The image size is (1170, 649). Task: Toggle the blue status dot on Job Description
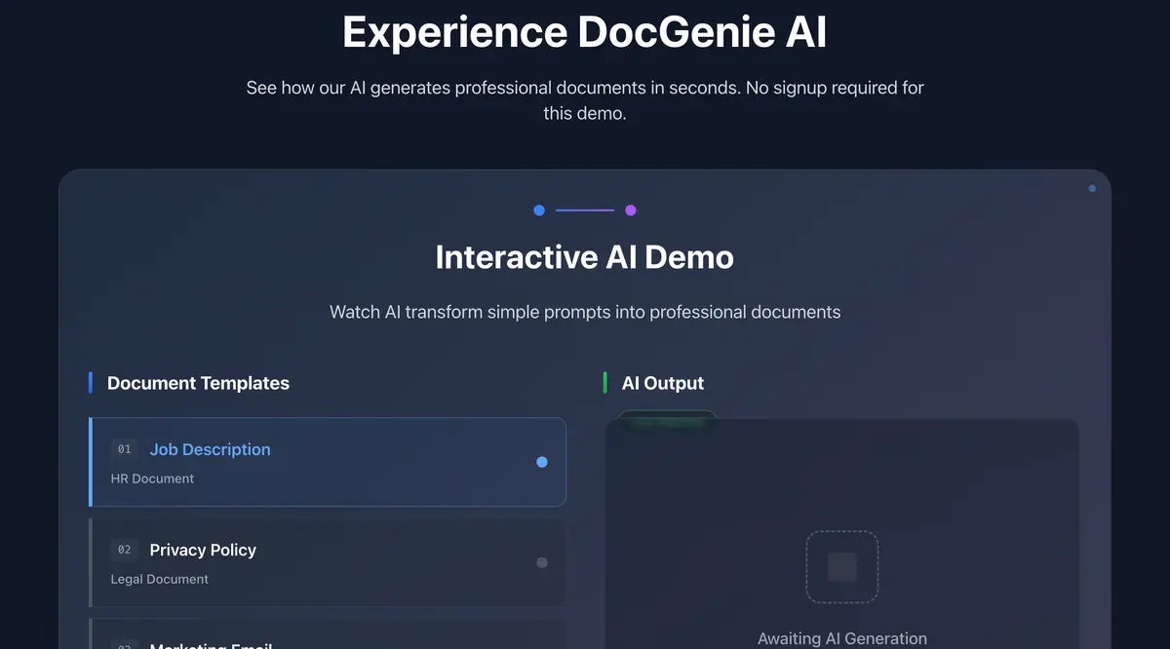click(x=542, y=462)
